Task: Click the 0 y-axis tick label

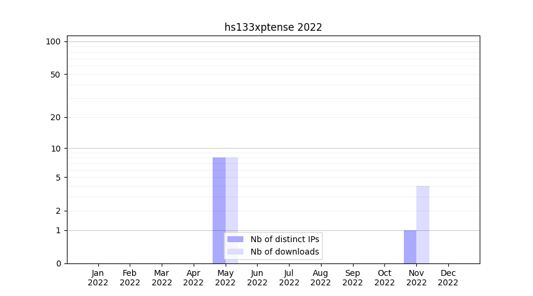Action: (58, 263)
